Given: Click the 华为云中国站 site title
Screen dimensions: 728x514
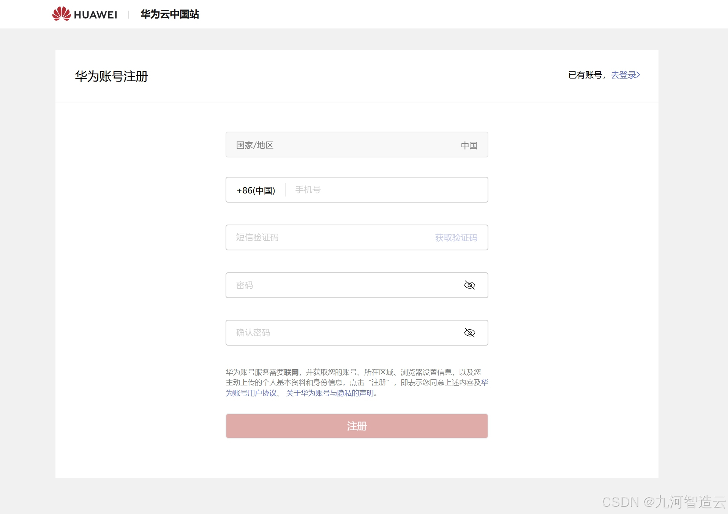Looking at the screenshot, I should (x=170, y=14).
